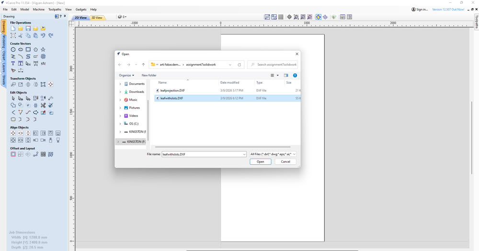Select the Cut scissors icon in File Operations

[x=21, y=36]
